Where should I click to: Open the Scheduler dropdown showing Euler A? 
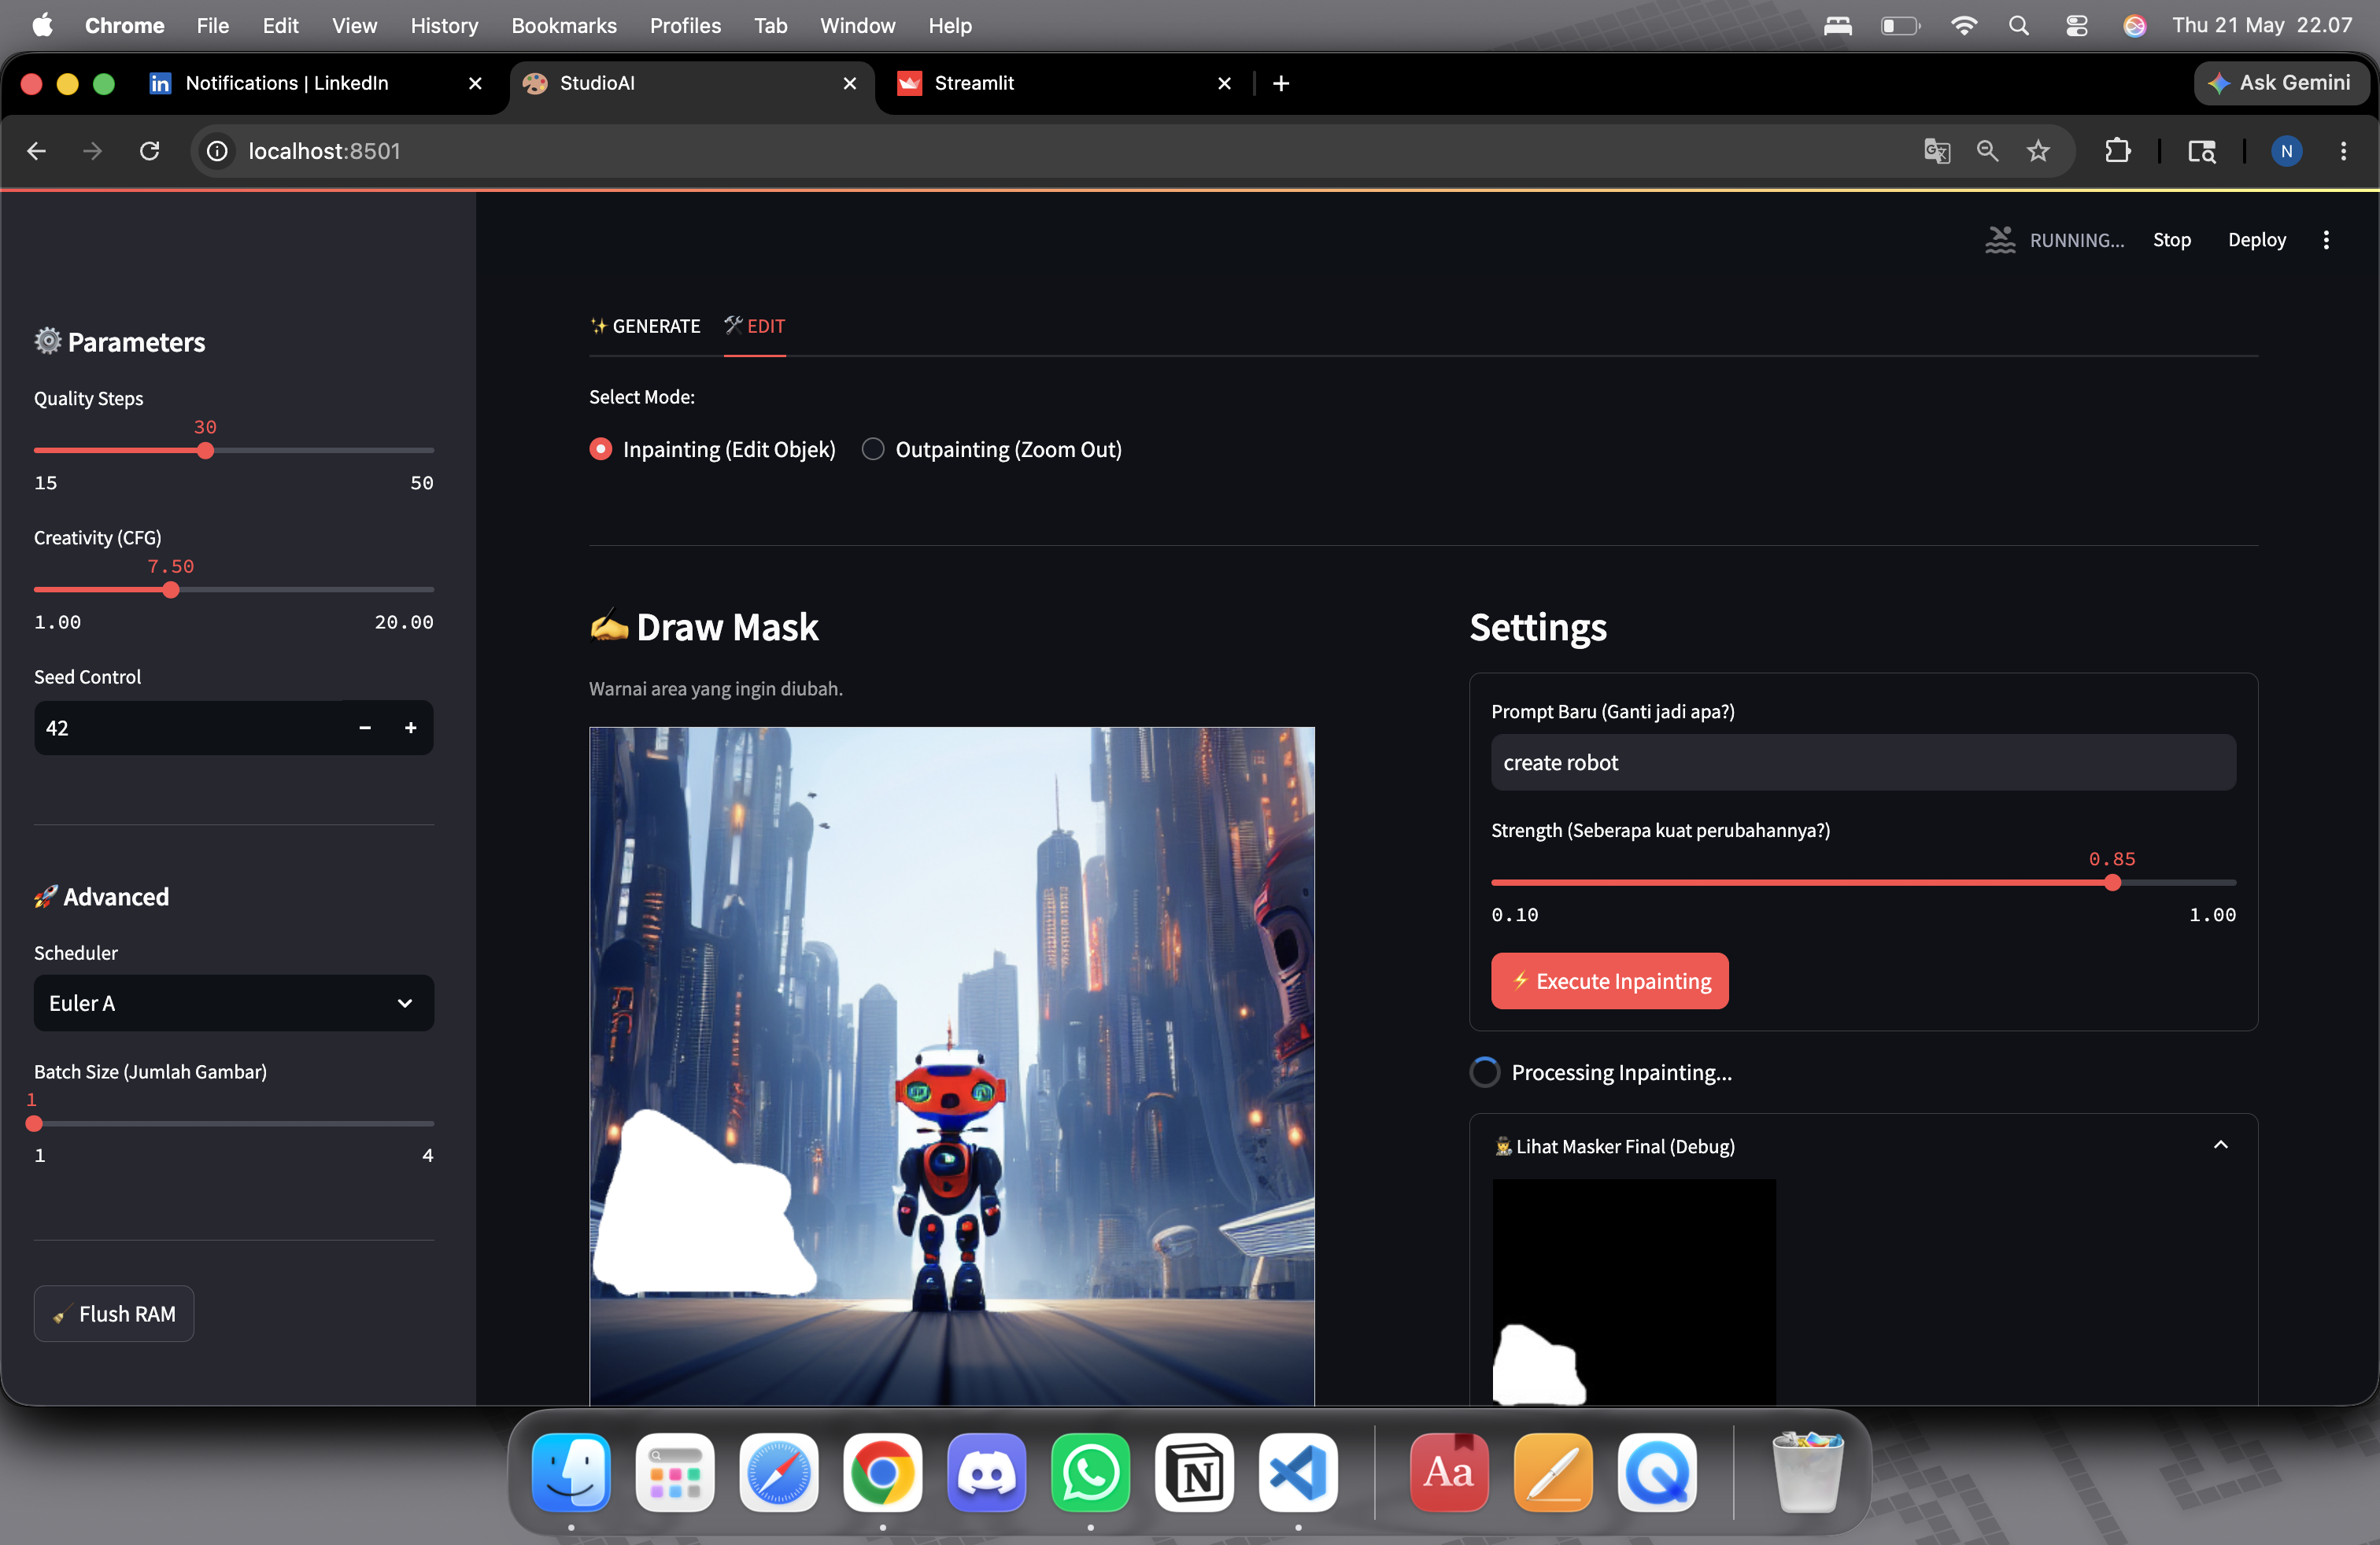point(234,1002)
